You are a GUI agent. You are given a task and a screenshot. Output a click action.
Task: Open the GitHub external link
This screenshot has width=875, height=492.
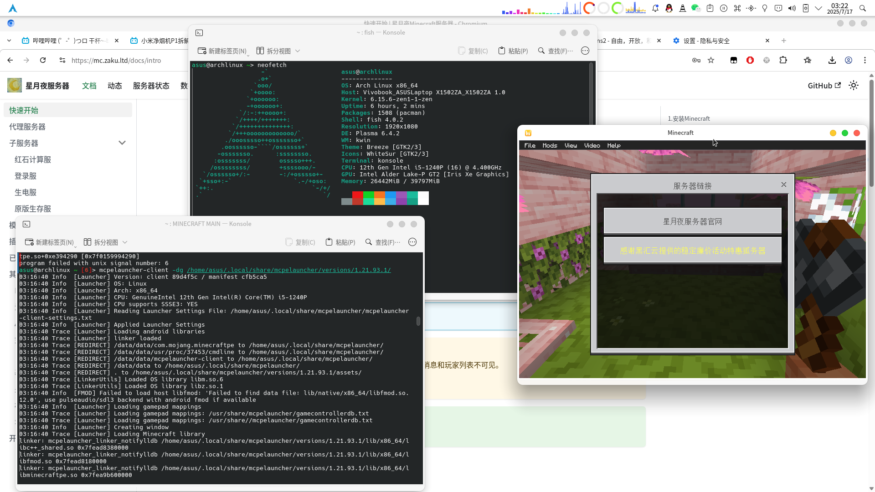pos(824,86)
